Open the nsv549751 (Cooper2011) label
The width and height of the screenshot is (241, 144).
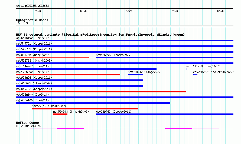tap(34, 43)
